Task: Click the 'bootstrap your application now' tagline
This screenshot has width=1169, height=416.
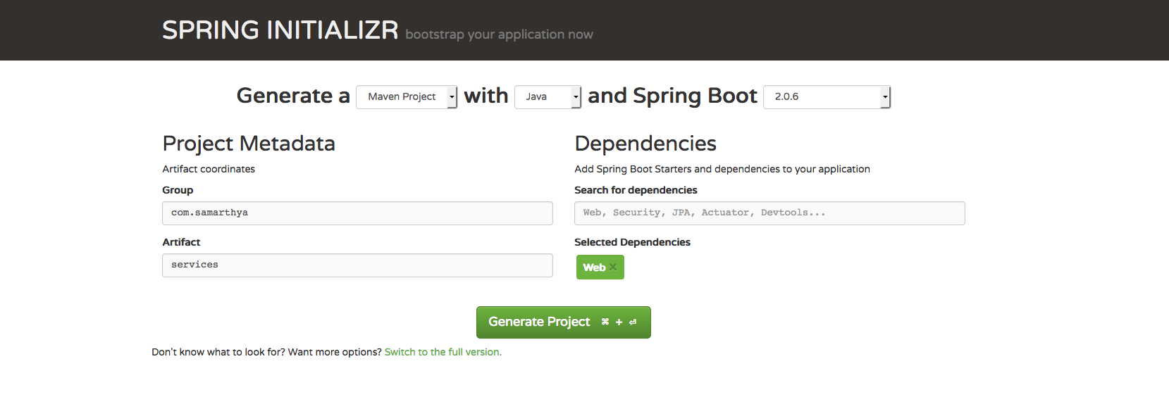Action: pyautogui.click(x=499, y=34)
